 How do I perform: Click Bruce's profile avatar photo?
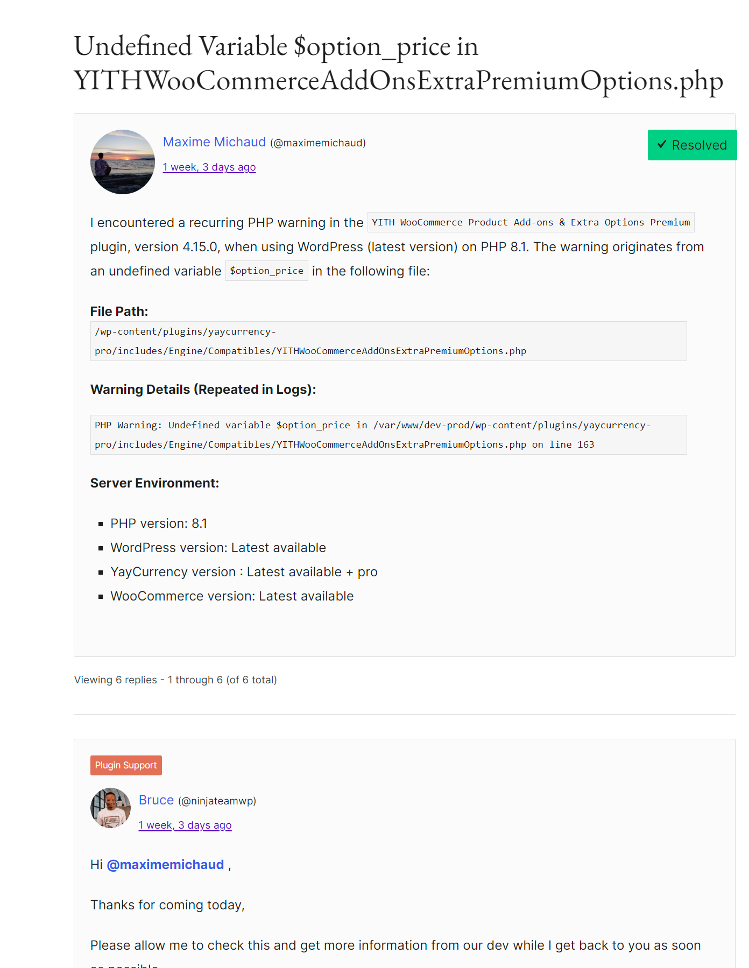point(110,808)
